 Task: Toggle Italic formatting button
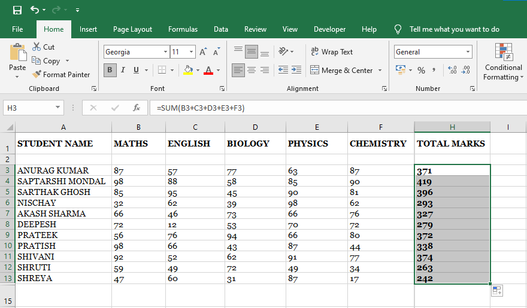click(x=123, y=70)
